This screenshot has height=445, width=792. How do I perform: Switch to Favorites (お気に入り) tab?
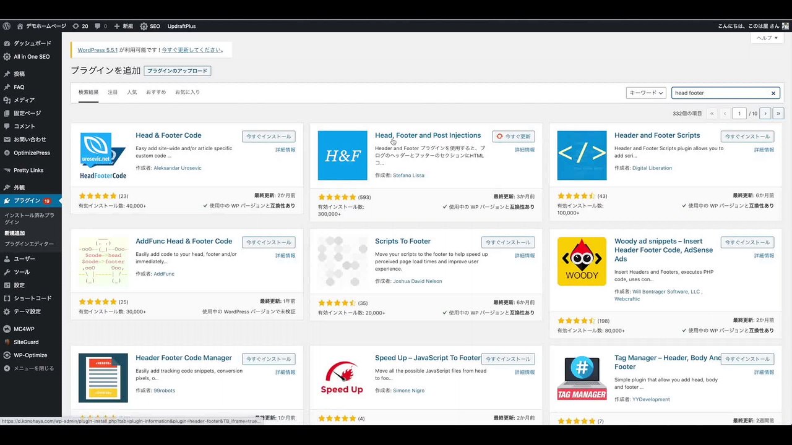pos(187,92)
